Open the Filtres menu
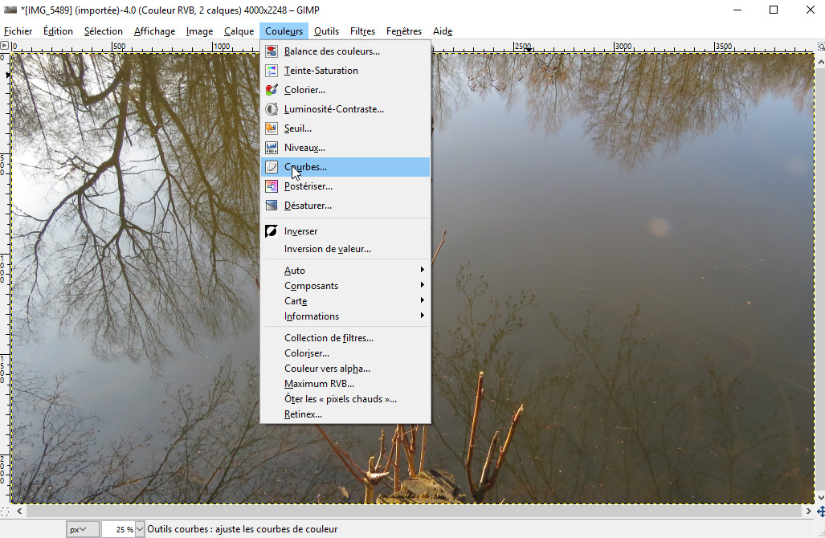Image resolution: width=825 pixels, height=538 pixels. [362, 31]
